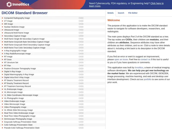Select RT Brachy Treatment Record row
Screen dimensions: 172x129
[53, 83]
